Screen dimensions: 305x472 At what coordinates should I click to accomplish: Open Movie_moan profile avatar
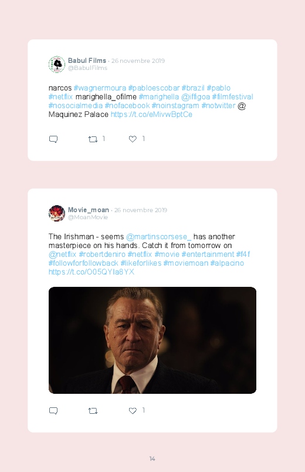click(57, 213)
